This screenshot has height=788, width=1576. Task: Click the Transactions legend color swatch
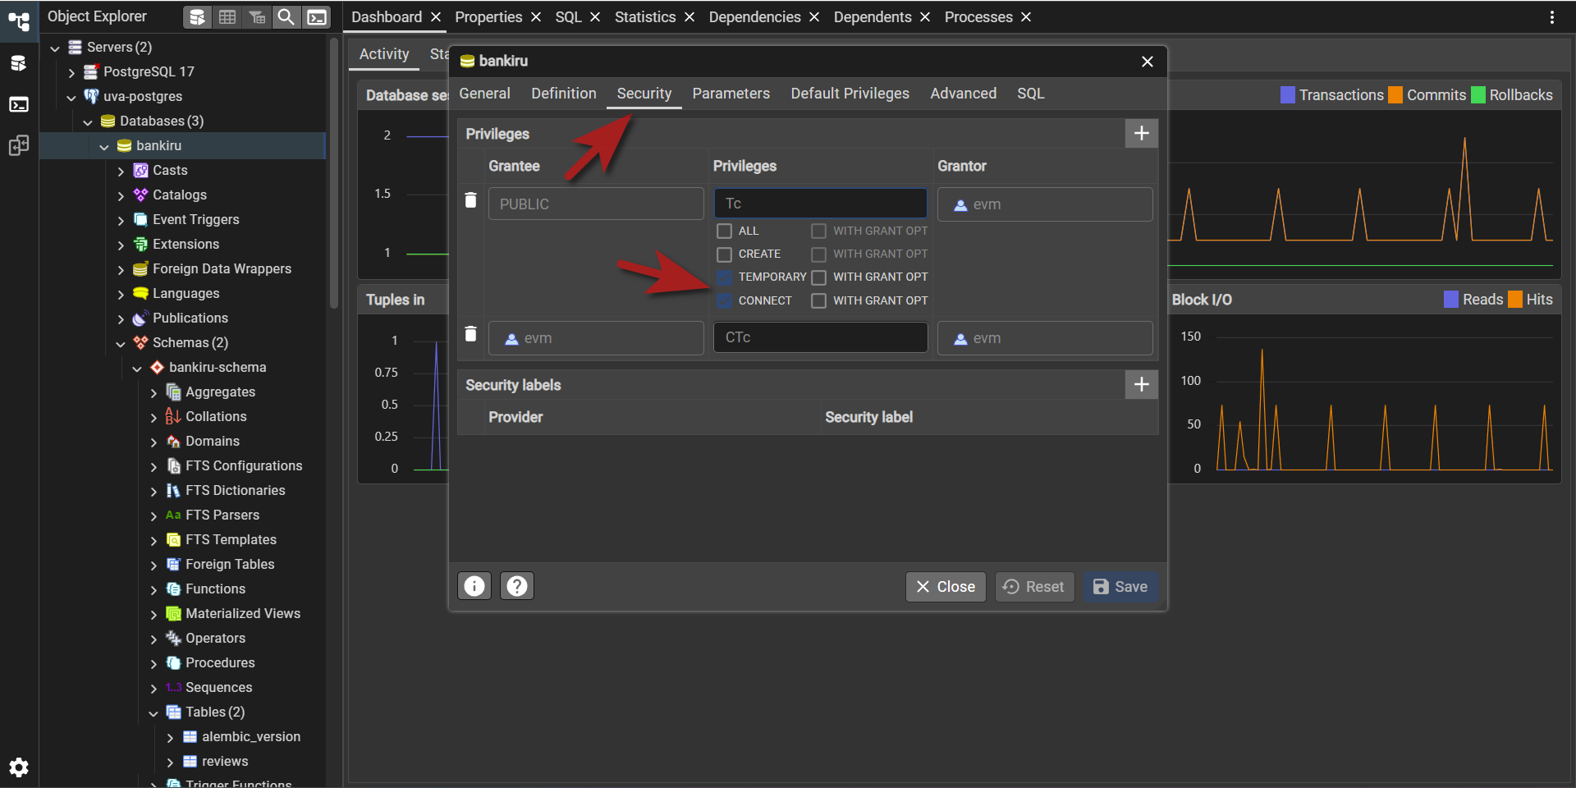point(1288,95)
